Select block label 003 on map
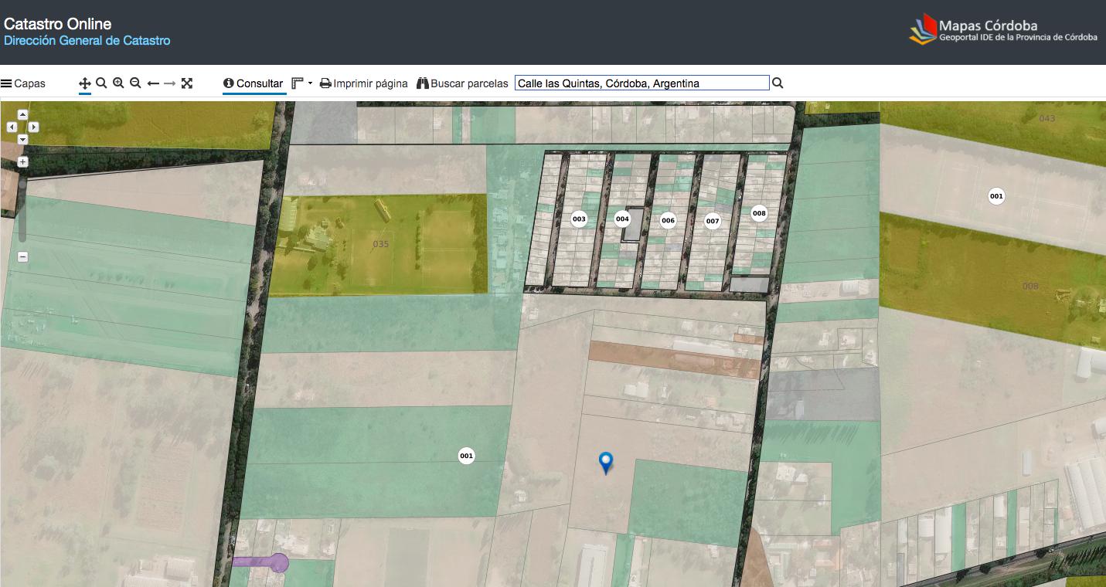This screenshot has height=587, width=1106. (x=579, y=219)
